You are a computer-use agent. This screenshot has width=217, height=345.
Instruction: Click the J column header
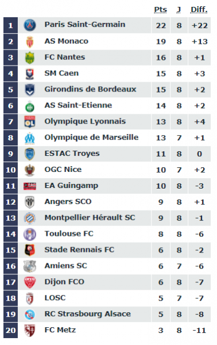179,10
